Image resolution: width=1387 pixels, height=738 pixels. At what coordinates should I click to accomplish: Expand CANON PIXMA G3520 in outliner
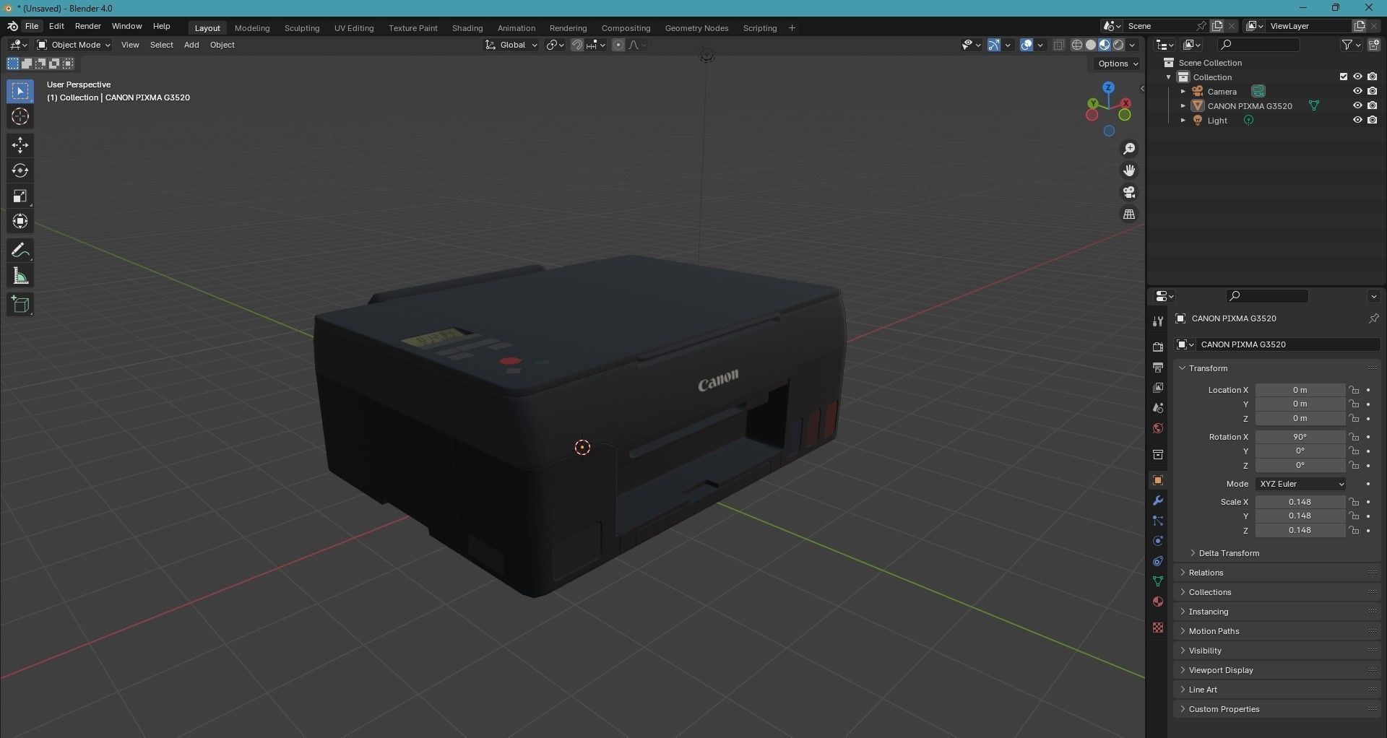pyautogui.click(x=1183, y=106)
